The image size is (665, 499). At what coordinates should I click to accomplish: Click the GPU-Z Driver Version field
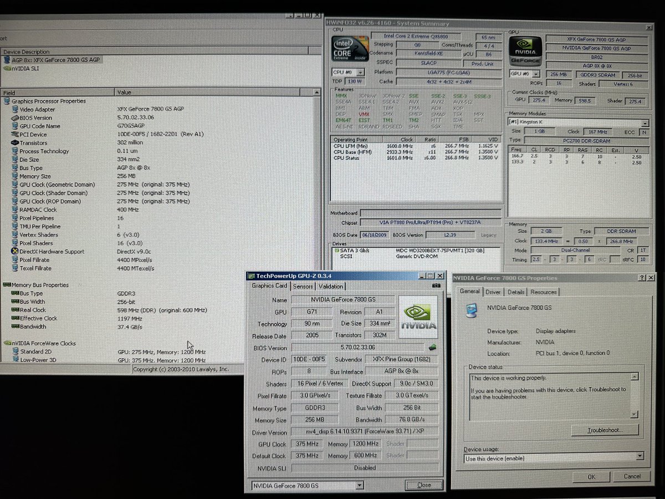(x=365, y=432)
